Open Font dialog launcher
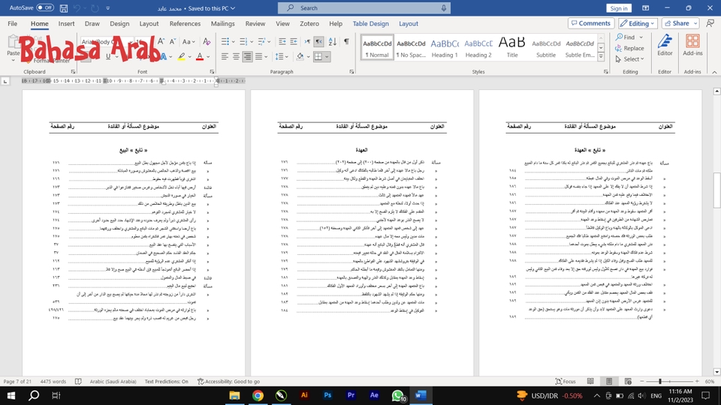This screenshot has width=721, height=405. pos(212,72)
